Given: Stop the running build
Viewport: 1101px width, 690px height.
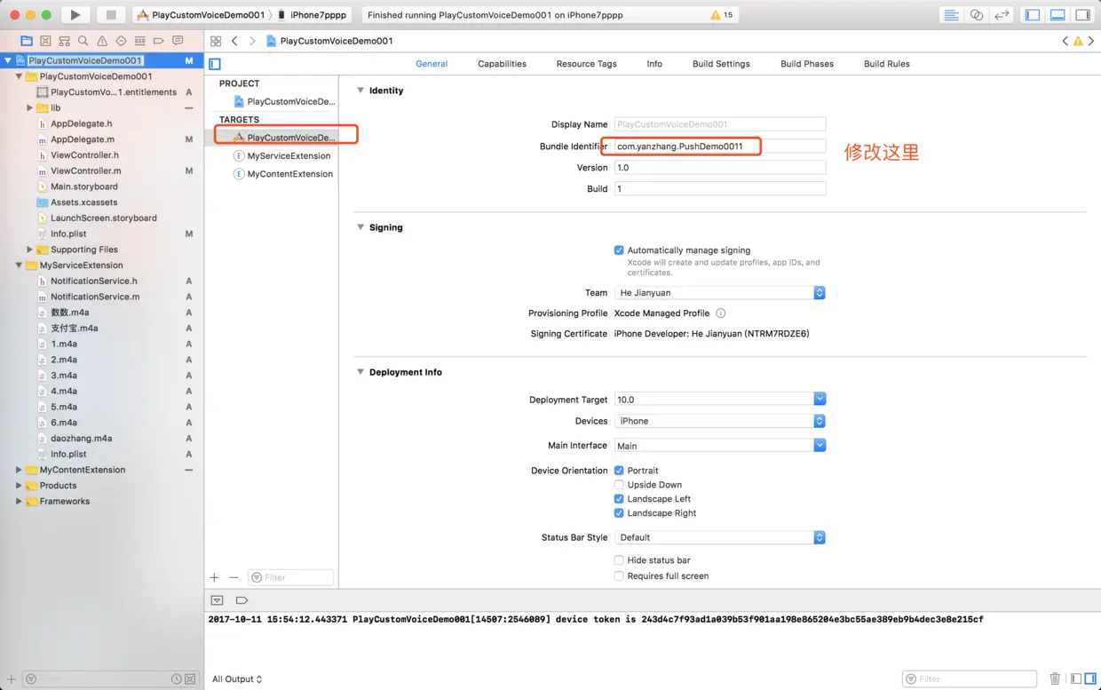Looking at the screenshot, I should 111,15.
